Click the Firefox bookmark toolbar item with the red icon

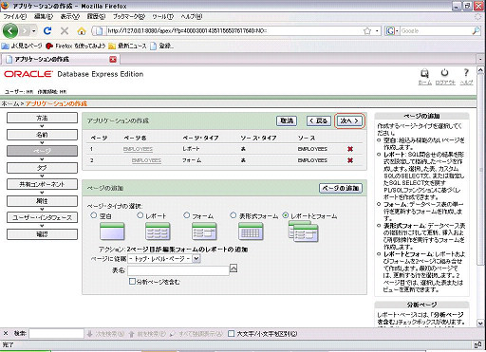tap(75, 46)
